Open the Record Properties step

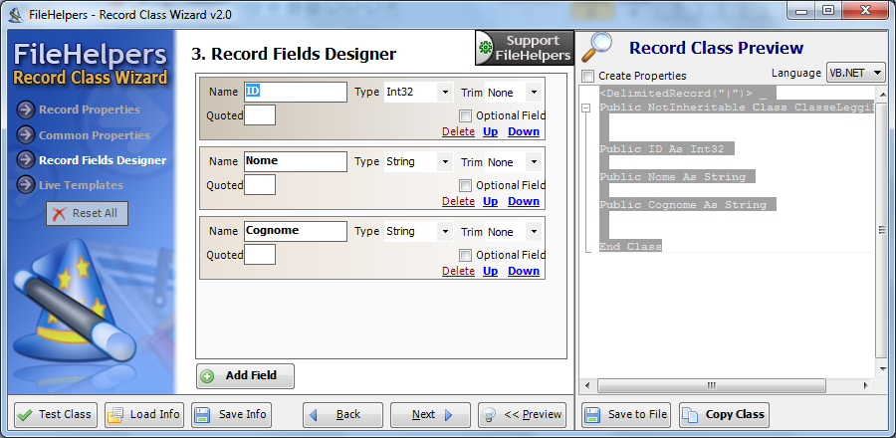pyautogui.click(x=90, y=109)
